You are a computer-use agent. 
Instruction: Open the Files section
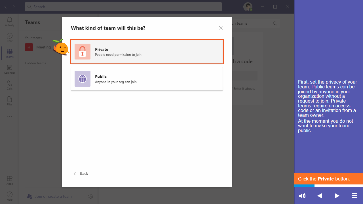(x=10, y=101)
